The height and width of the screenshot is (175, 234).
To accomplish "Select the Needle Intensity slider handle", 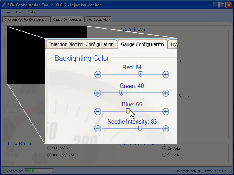I will [140, 128].
